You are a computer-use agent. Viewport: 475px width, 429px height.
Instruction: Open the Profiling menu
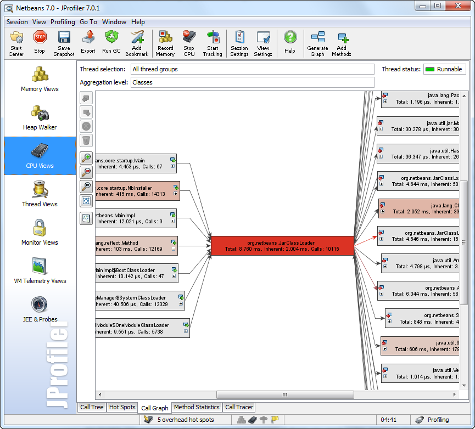[63, 22]
